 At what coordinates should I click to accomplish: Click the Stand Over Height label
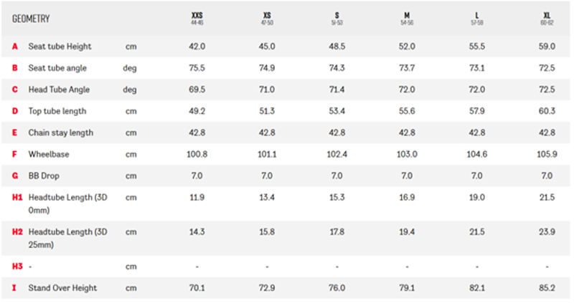coord(63,288)
